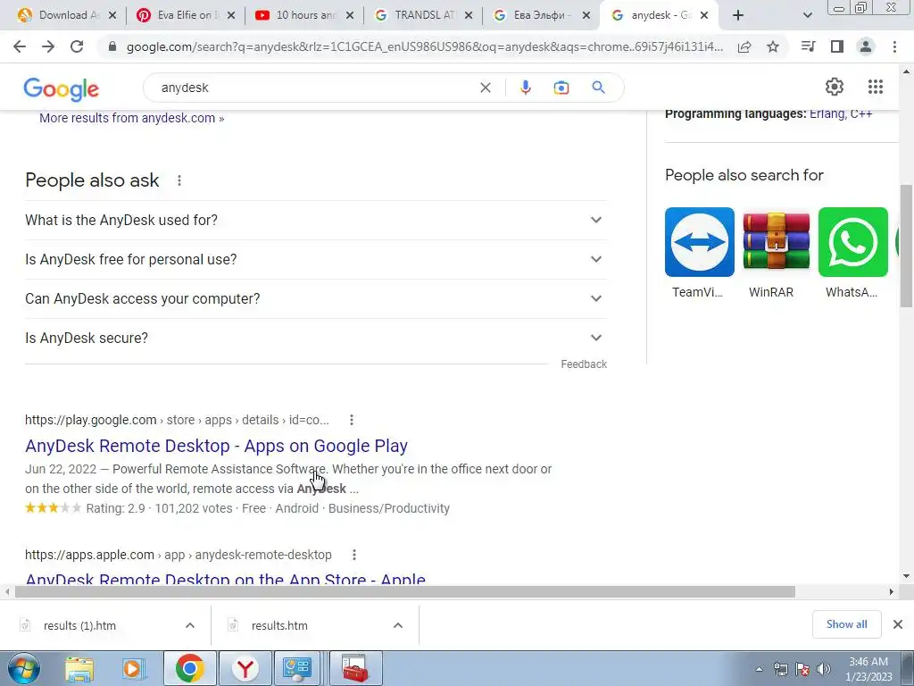The width and height of the screenshot is (914, 686).
Task: Open the tab search dropdown
Action: (x=807, y=16)
